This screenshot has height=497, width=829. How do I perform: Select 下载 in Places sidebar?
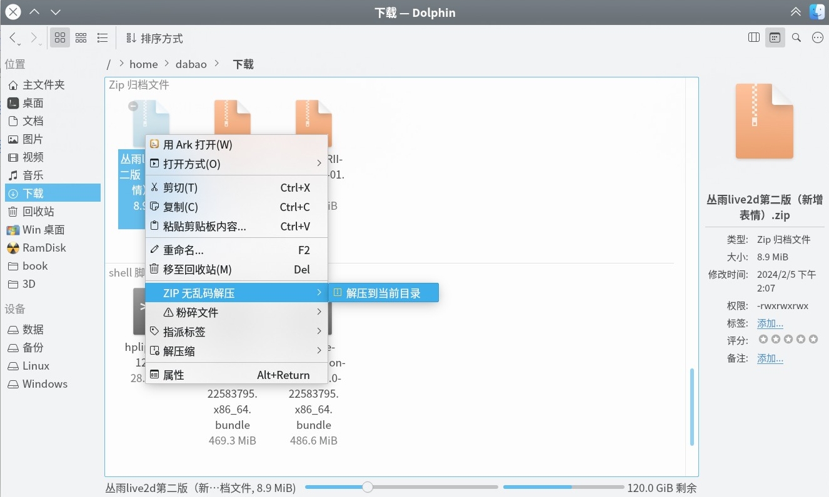tap(53, 194)
